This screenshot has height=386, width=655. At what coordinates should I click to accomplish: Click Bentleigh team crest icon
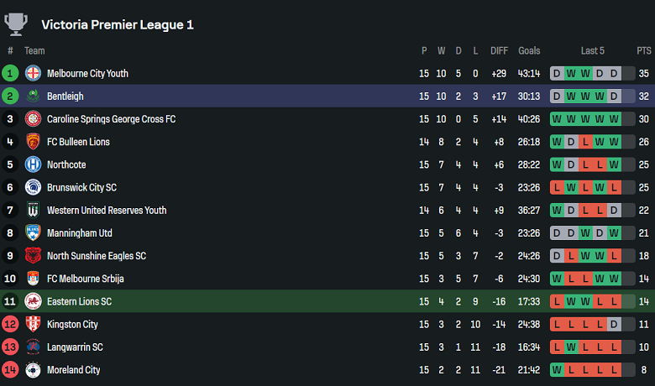coord(34,96)
